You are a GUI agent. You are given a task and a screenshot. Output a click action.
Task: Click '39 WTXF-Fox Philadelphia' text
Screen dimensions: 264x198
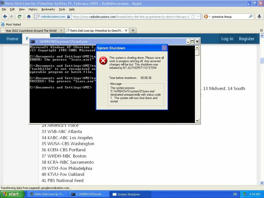tap(67, 168)
